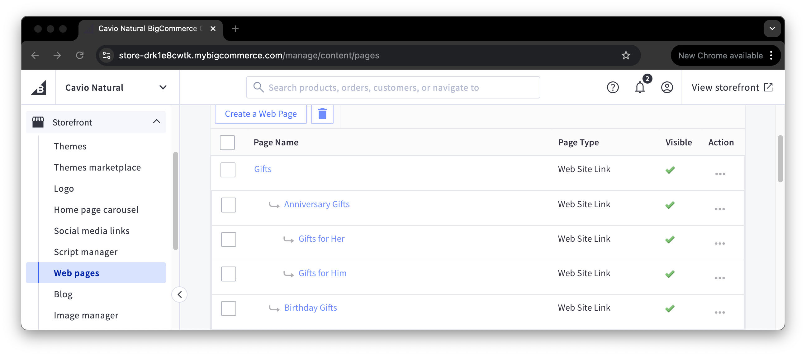
Task: Collapse the sidebar with the arrow button
Action: point(179,294)
